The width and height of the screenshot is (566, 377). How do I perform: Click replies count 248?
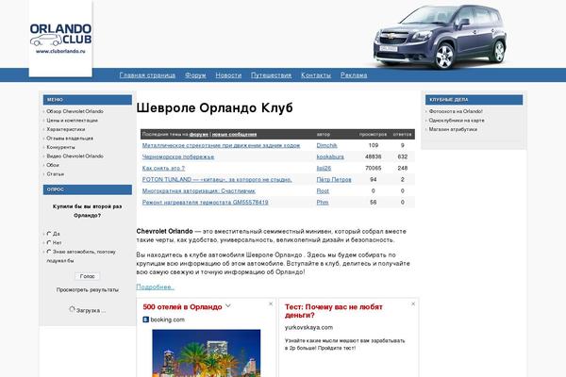403,168
